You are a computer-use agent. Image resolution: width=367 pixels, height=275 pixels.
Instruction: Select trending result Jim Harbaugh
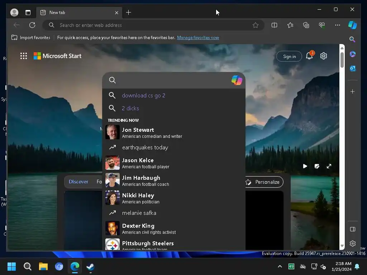click(x=174, y=180)
